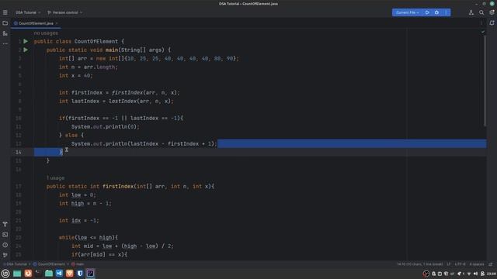
Task: Start debugging with the bug icon
Action: [x=436, y=12]
